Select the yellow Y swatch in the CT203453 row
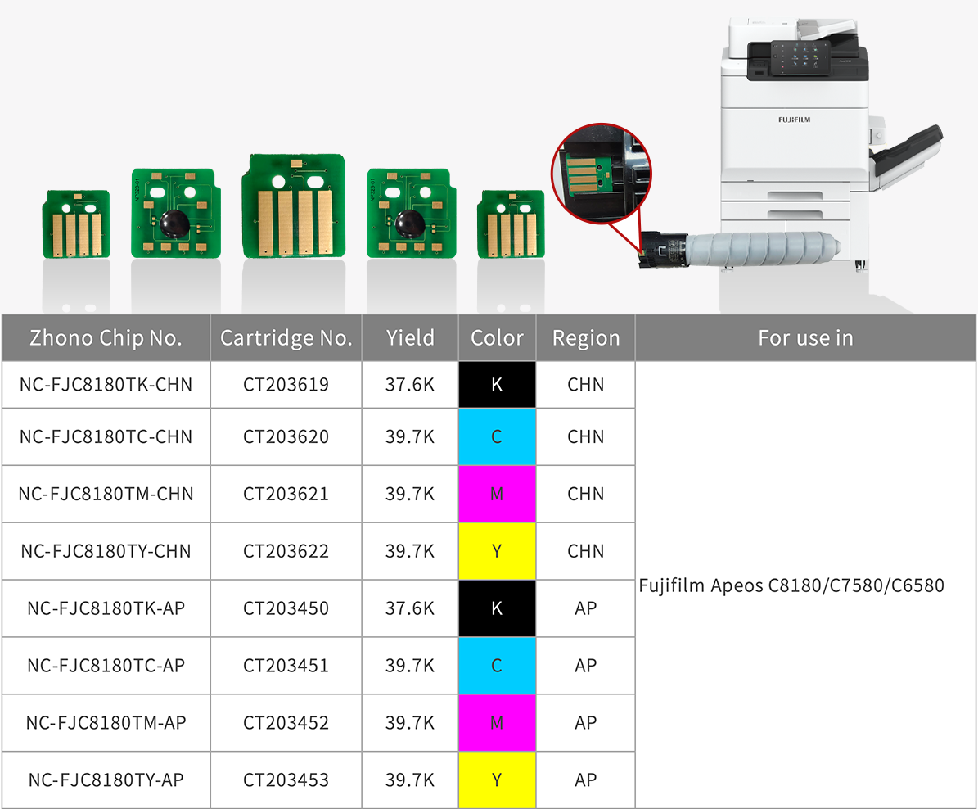Viewport: 978px width, 809px height. [x=497, y=780]
